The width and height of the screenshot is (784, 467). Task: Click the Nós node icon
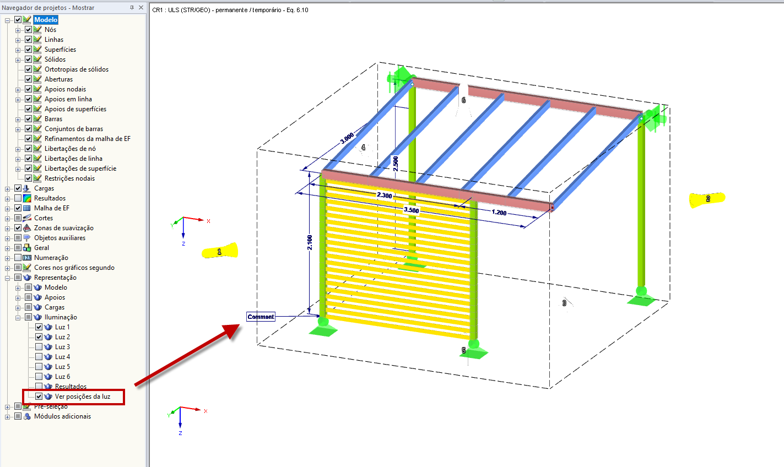[x=37, y=30]
